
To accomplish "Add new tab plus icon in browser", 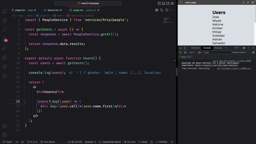I will 248,2.
